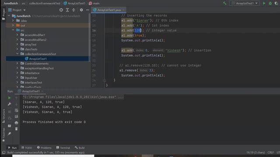The image size is (280, 157).
Task: Click the java.exe command line in console
Action: coord(73,97)
